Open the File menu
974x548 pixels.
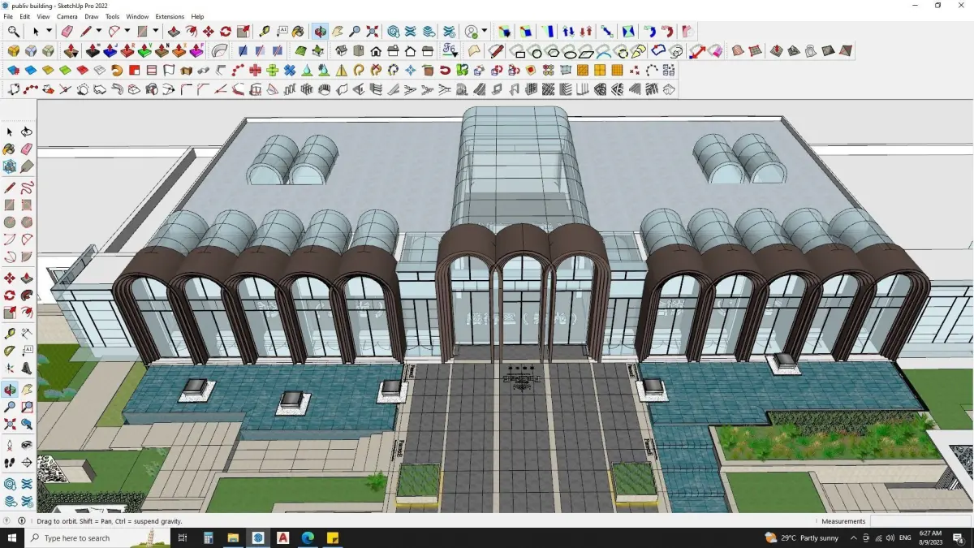[8, 16]
